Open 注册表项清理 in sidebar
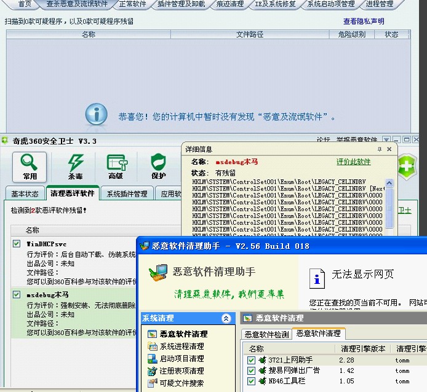The height and width of the screenshot is (392, 427). [175, 370]
